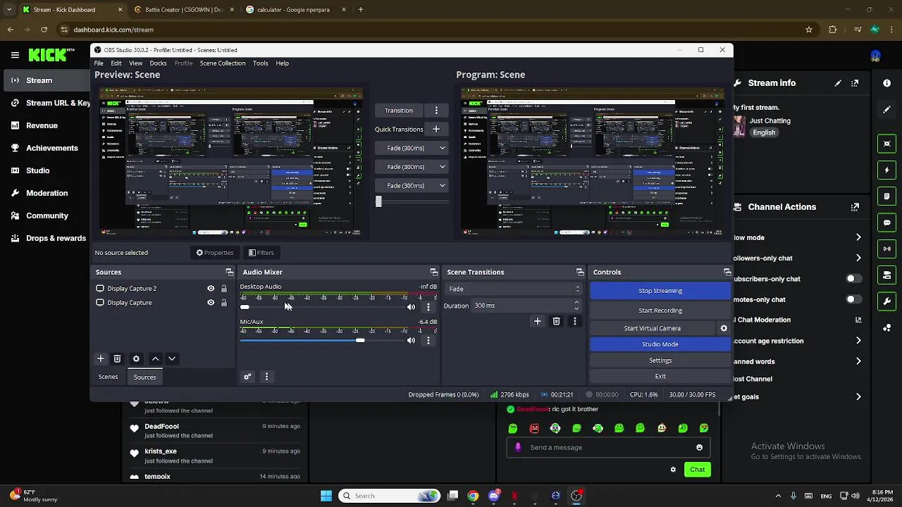This screenshot has width=902, height=507.
Task: Open Desktop Audio three-dot options menu
Action: coord(428,307)
